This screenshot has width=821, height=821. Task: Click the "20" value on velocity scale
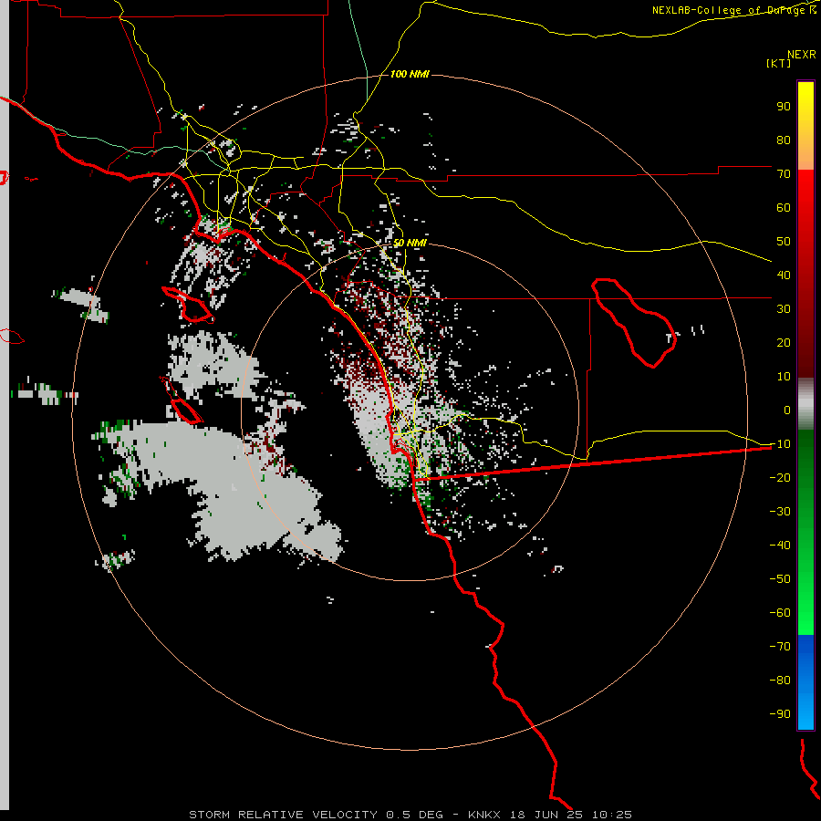[784, 342]
